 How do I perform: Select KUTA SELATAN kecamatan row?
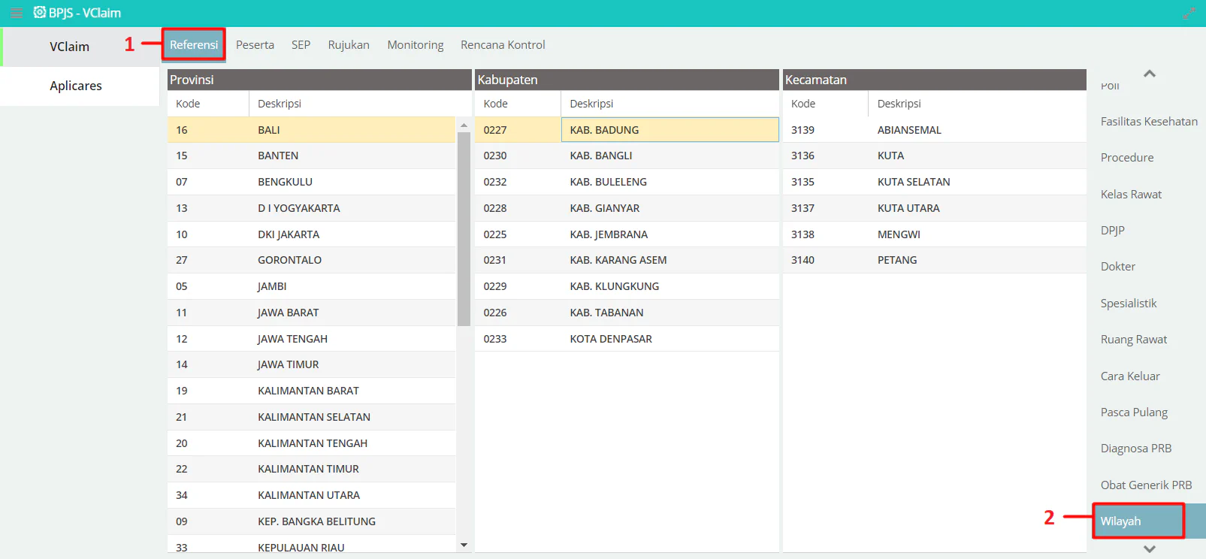coord(935,182)
